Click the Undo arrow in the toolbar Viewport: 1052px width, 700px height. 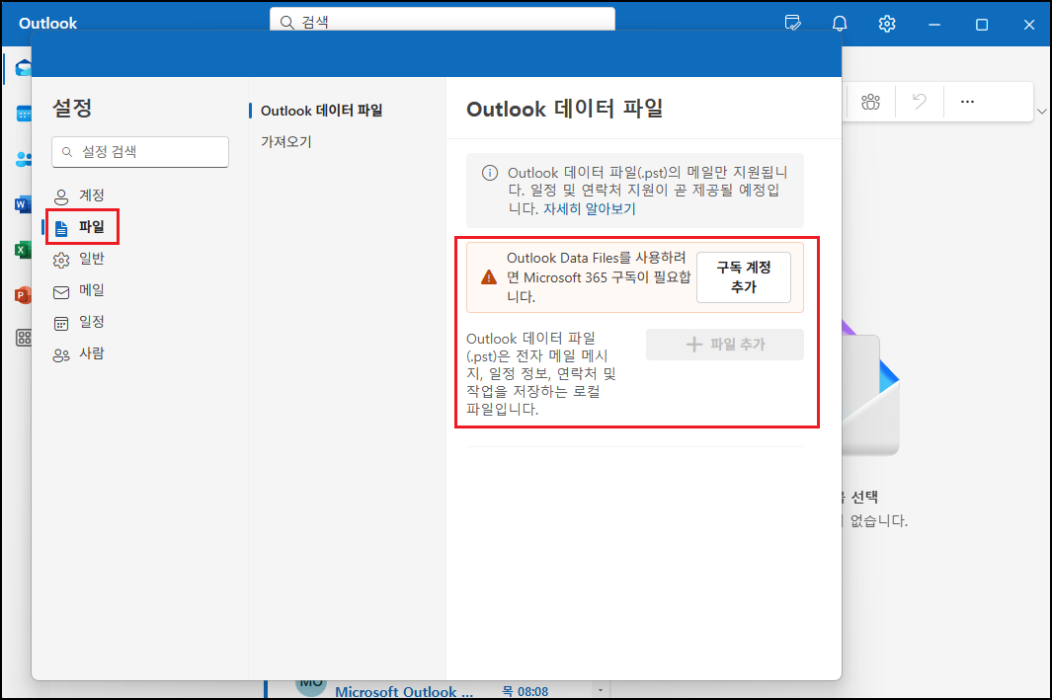920,102
